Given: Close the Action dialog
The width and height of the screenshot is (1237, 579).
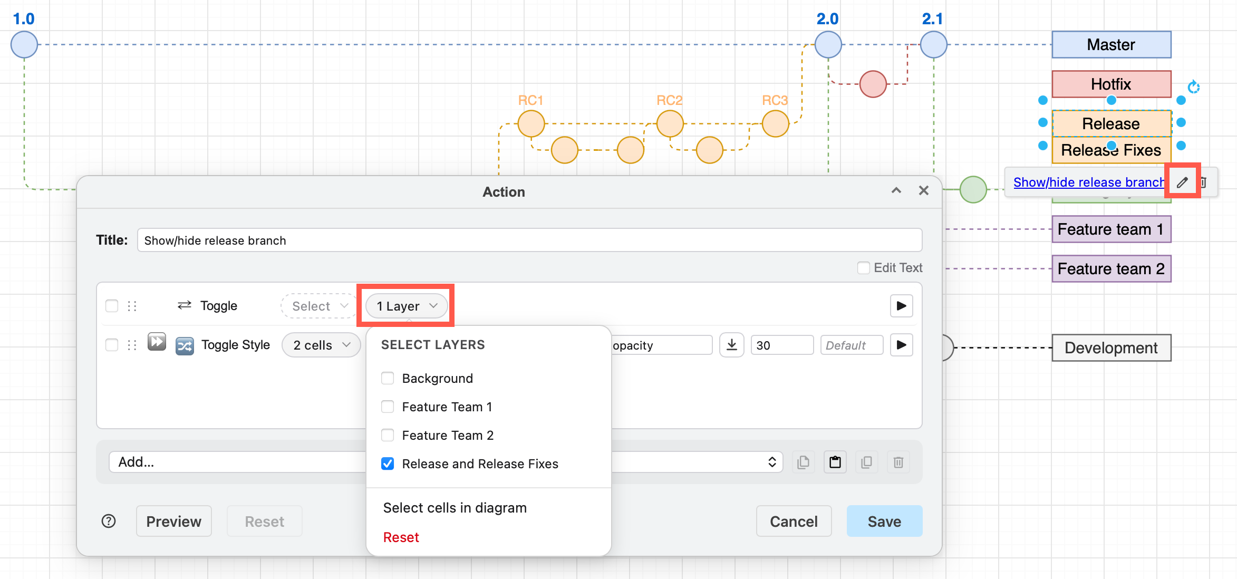Looking at the screenshot, I should (924, 190).
